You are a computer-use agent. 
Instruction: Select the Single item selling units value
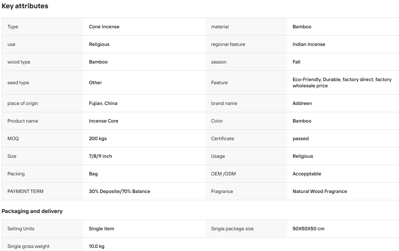coord(101,229)
